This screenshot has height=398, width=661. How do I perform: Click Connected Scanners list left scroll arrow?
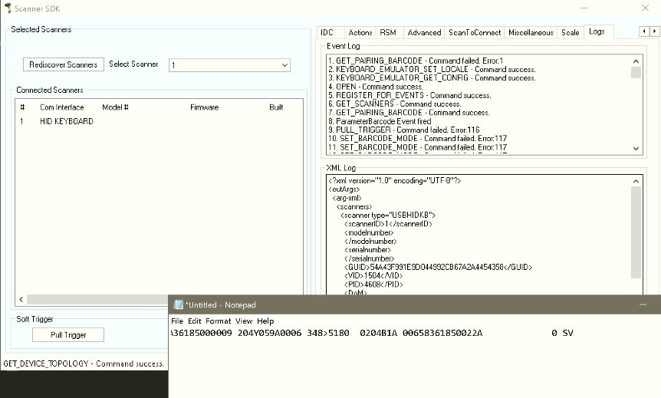click(x=21, y=299)
